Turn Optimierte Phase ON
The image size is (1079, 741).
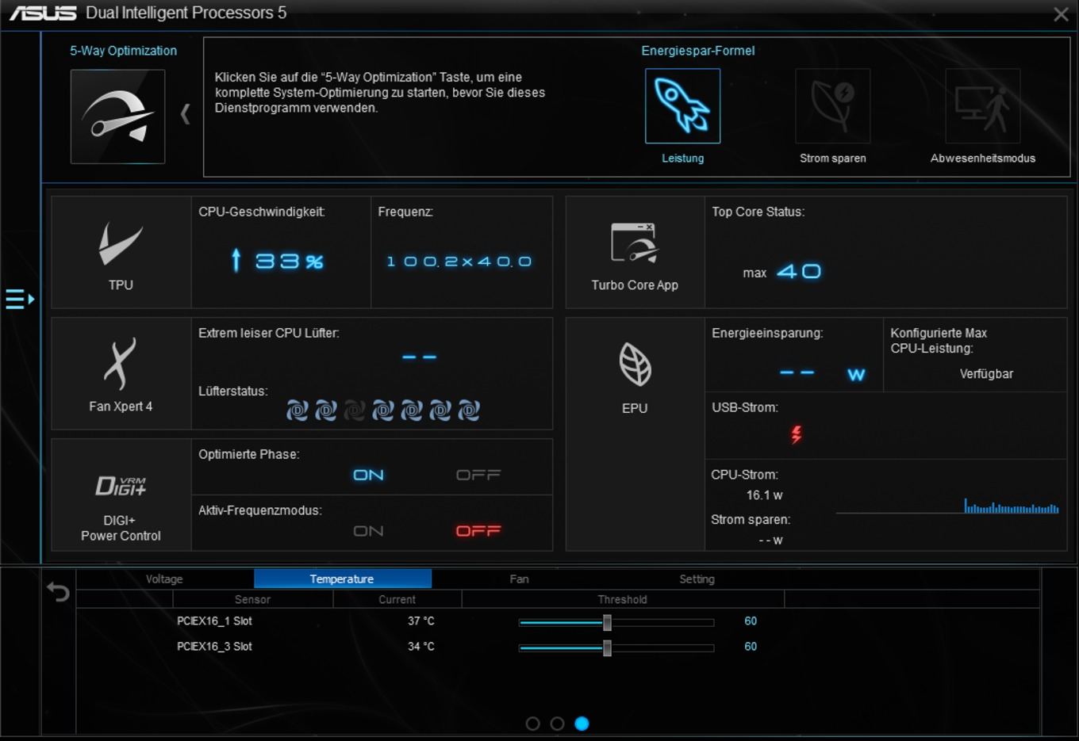[368, 475]
